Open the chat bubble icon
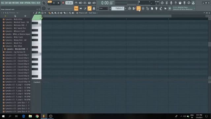Screen dimensions: 211x119 pos(189,3)
